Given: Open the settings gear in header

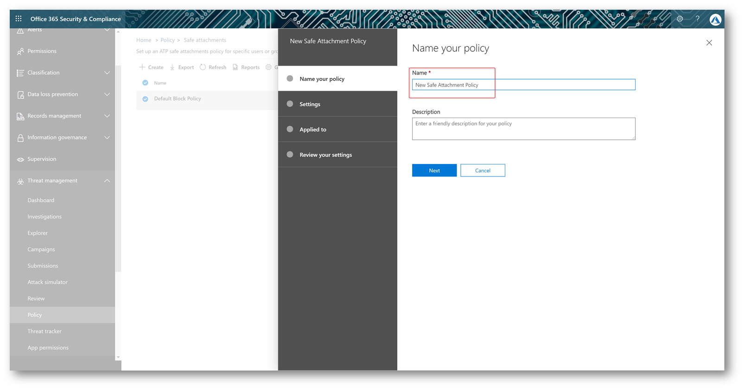Looking at the screenshot, I should click(680, 19).
